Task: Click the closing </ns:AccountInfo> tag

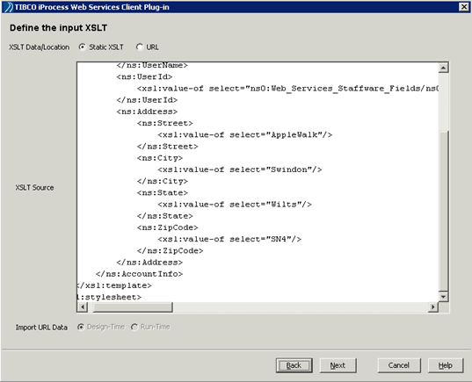Action: [x=140, y=274]
